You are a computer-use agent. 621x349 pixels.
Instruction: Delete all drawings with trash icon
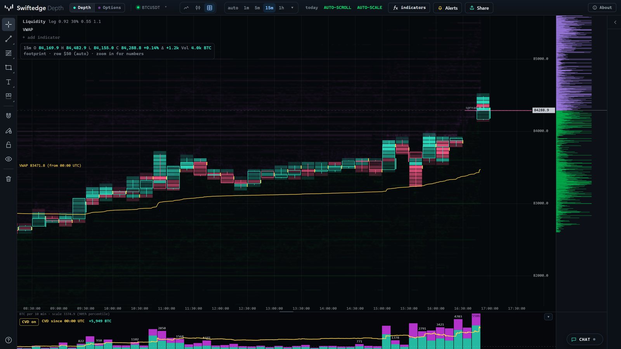point(9,179)
